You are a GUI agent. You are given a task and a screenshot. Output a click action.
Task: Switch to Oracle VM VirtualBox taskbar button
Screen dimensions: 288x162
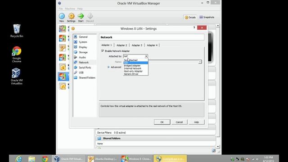pyautogui.click(x=68, y=159)
